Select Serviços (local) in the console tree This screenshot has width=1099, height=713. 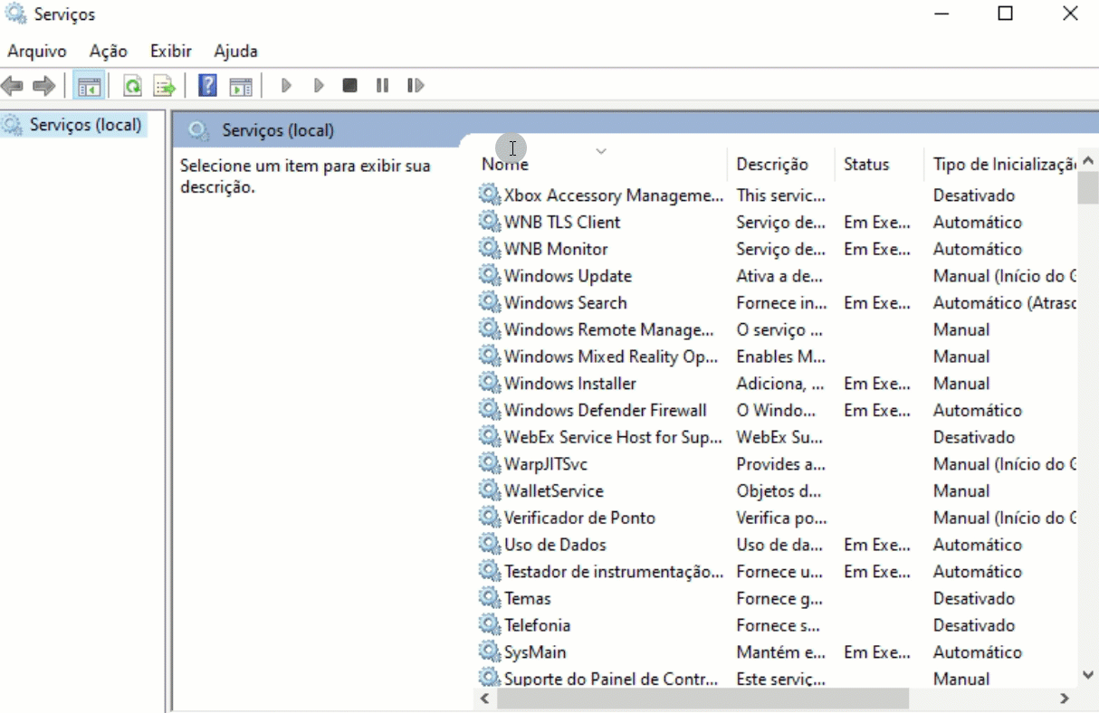85,125
